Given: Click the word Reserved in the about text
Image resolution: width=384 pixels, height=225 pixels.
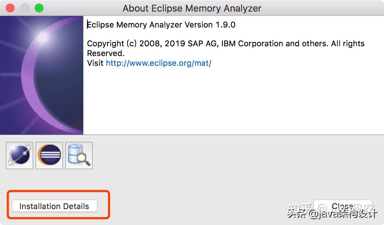Looking at the screenshot, I should pyautogui.click(x=105, y=53).
